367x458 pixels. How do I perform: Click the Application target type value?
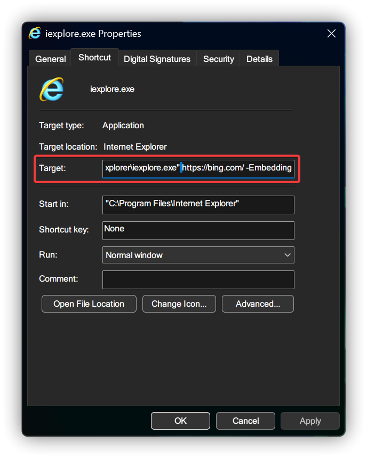[123, 125]
